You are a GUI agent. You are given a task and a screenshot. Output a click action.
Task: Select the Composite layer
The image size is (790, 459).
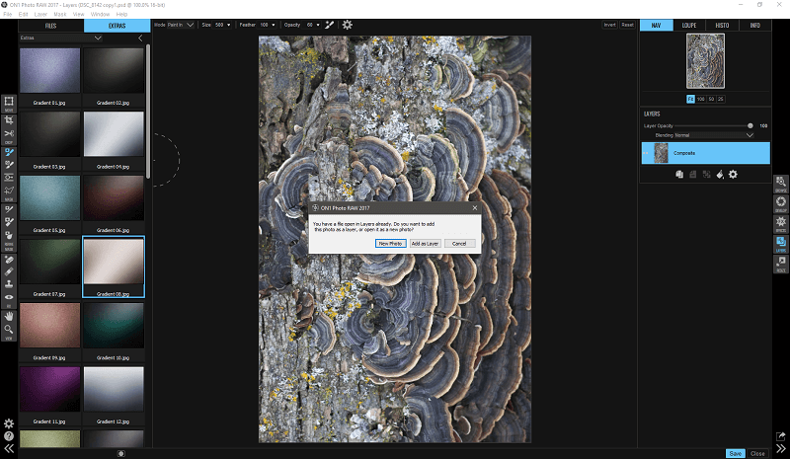(x=705, y=153)
